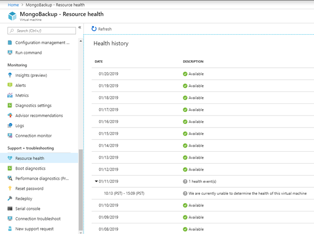Viewport: 314px width, 234px height.
Task: Click the Reset password key icon
Action: (10, 188)
